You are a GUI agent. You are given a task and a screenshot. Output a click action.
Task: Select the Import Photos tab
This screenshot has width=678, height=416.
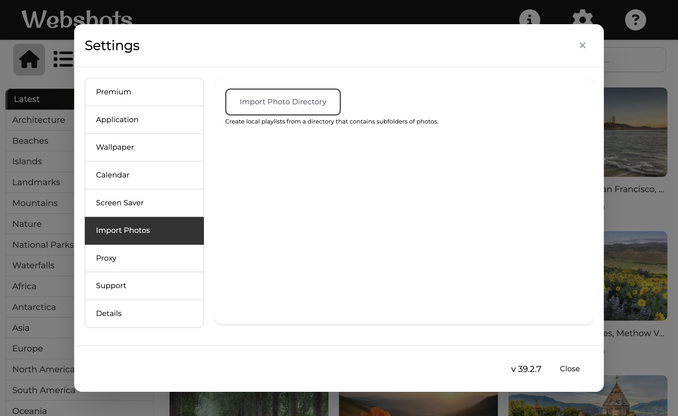(144, 231)
